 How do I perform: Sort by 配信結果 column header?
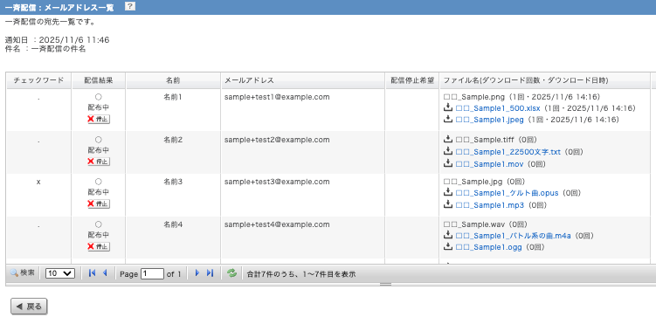[x=99, y=80]
